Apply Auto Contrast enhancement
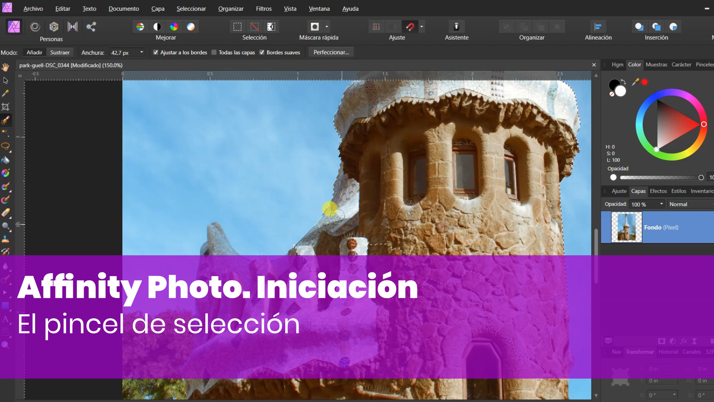Viewport: 714px width, 402px height. pos(157,27)
